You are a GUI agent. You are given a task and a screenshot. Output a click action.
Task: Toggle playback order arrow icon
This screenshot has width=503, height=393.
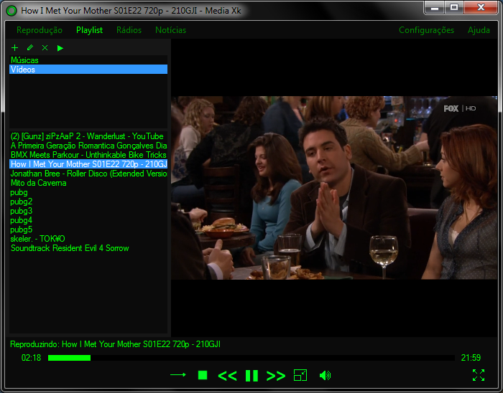point(178,375)
